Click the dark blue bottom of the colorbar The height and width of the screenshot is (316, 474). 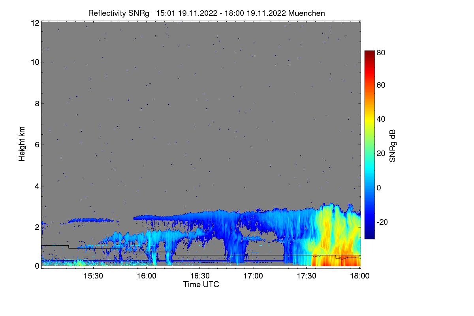click(369, 235)
